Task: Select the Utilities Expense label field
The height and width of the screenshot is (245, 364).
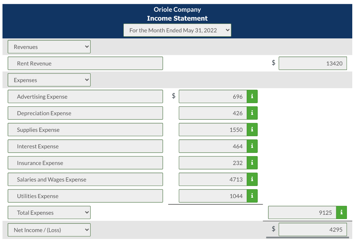Action: click(x=85, y=196)
